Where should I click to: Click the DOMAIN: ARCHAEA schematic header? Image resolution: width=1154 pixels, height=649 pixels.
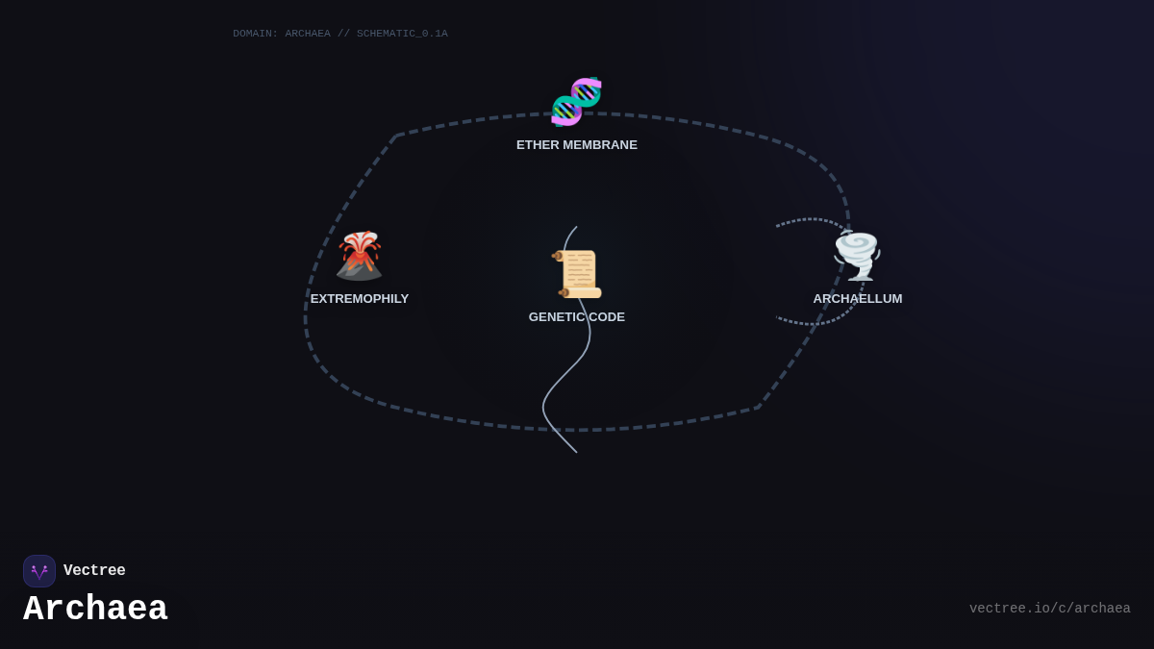pos(340,34)
